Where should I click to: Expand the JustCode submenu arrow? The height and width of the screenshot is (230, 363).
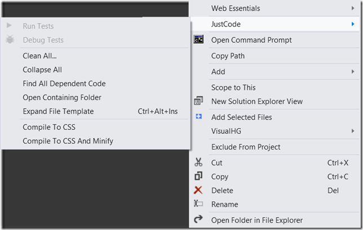353,24
